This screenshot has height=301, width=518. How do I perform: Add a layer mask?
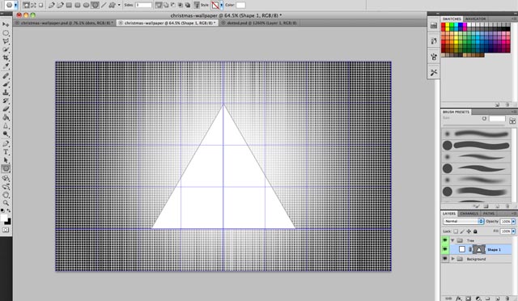468,299
